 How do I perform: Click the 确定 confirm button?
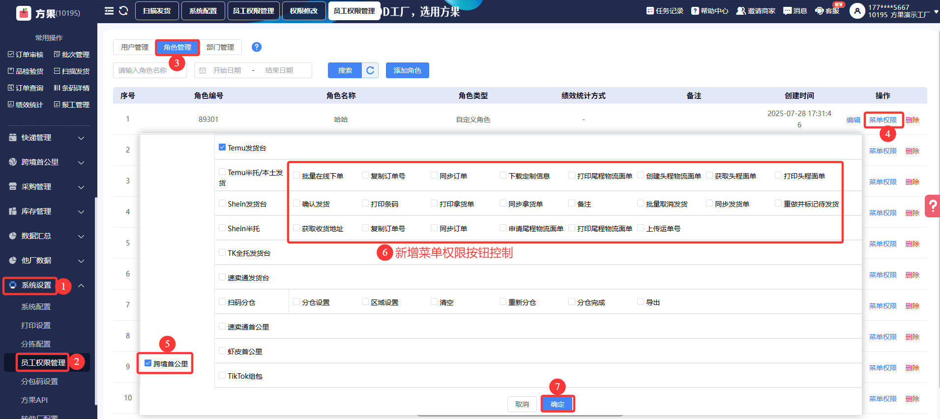point(558,404)
